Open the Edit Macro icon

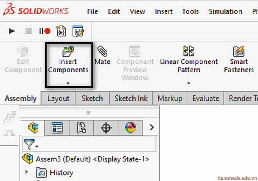click(78, 31)
